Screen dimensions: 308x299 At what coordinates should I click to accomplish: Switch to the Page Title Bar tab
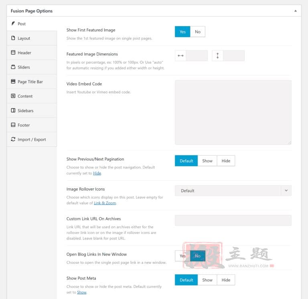[32, 81]
